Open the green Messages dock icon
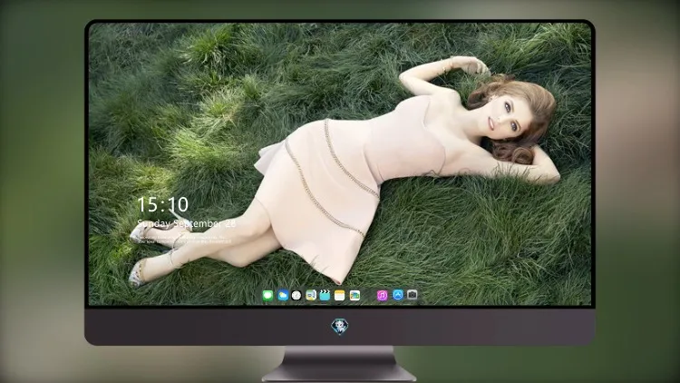680x383 pixels. (267, 296)
